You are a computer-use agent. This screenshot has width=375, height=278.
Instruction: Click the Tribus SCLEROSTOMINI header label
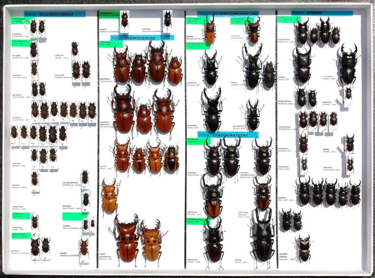pyautogui.click(x=55, y=14)
